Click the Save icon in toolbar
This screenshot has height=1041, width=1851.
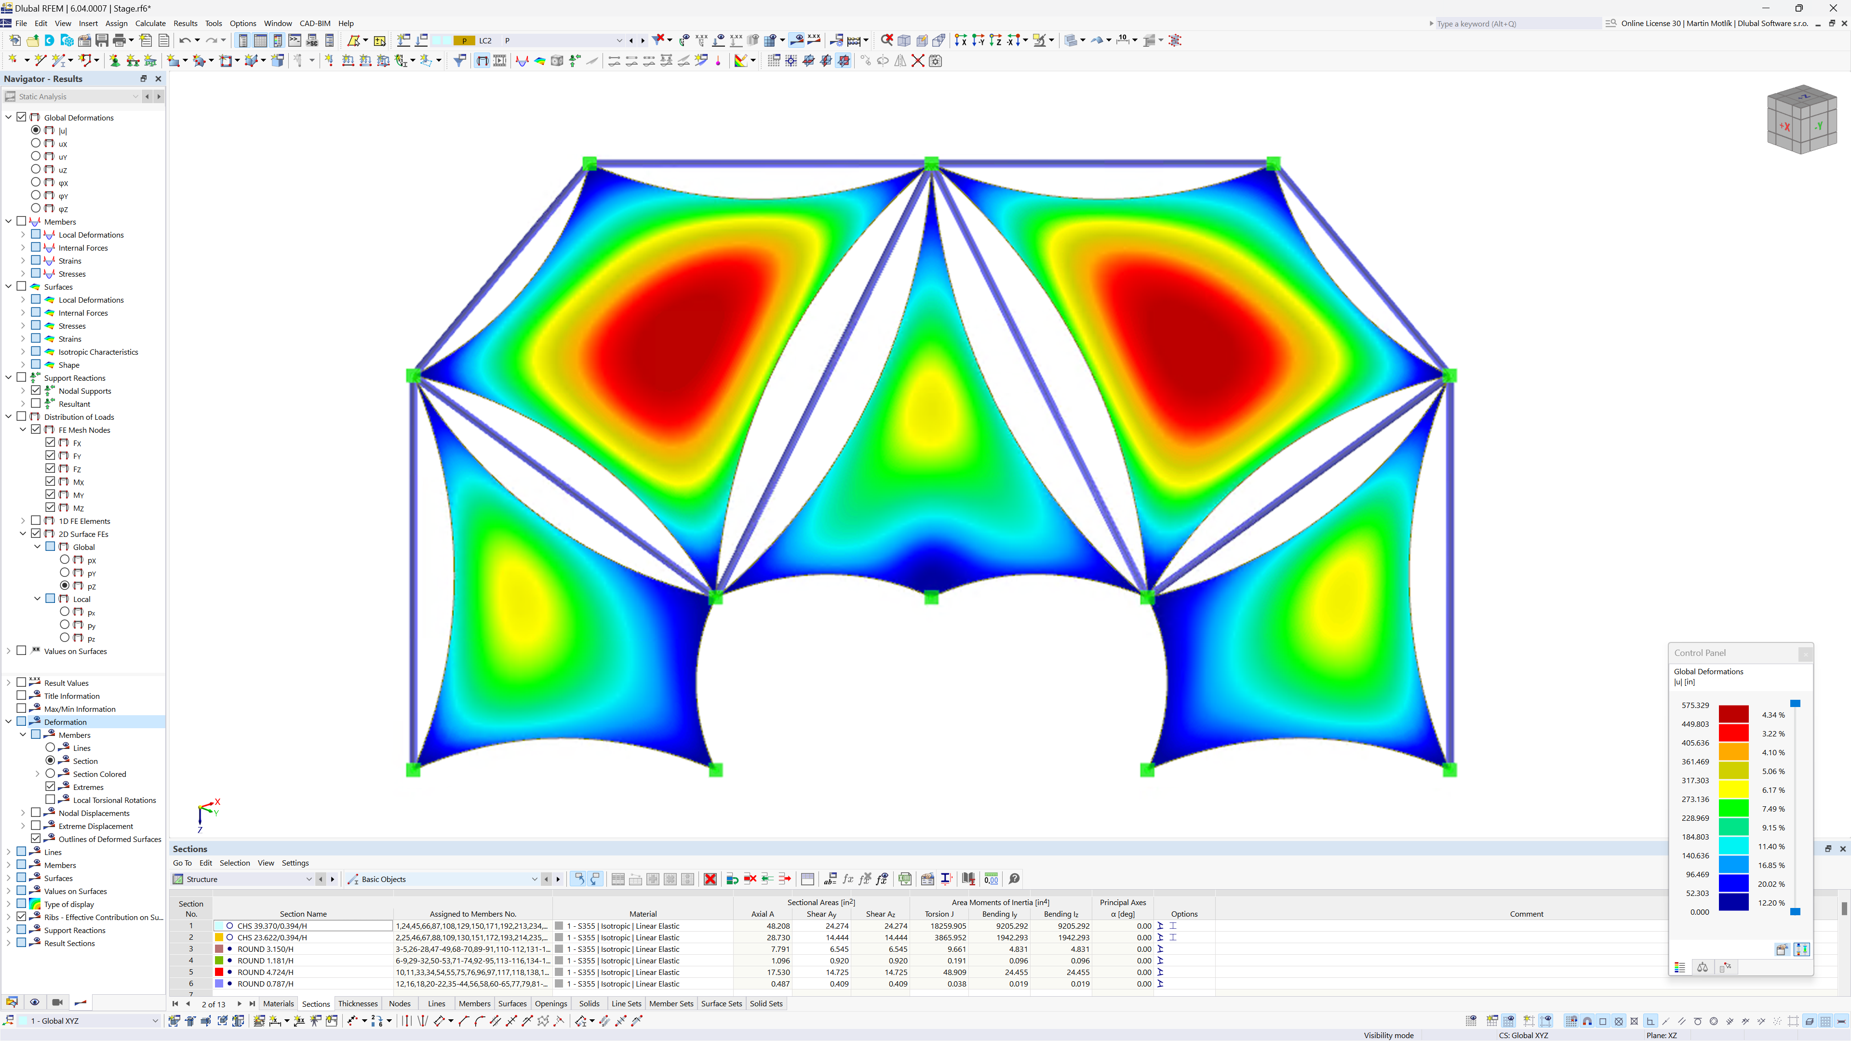(101, 40)
